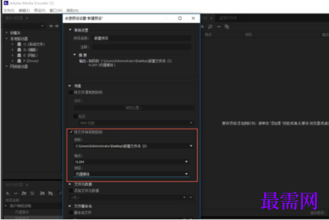Collapse the 摘要 summary section
The image size is (329, 220).
tap(74, 55)
